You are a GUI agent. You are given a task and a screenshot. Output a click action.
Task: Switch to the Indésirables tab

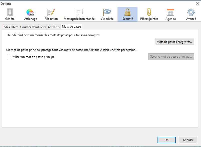[x=10, y=27]
